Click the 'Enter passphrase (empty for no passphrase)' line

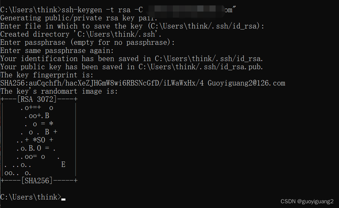point(87,42)
